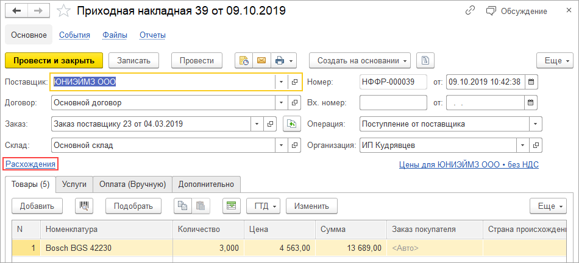Expand the Операция dropdown list
This screenshot has width=579, height=263.
(535, 124)
